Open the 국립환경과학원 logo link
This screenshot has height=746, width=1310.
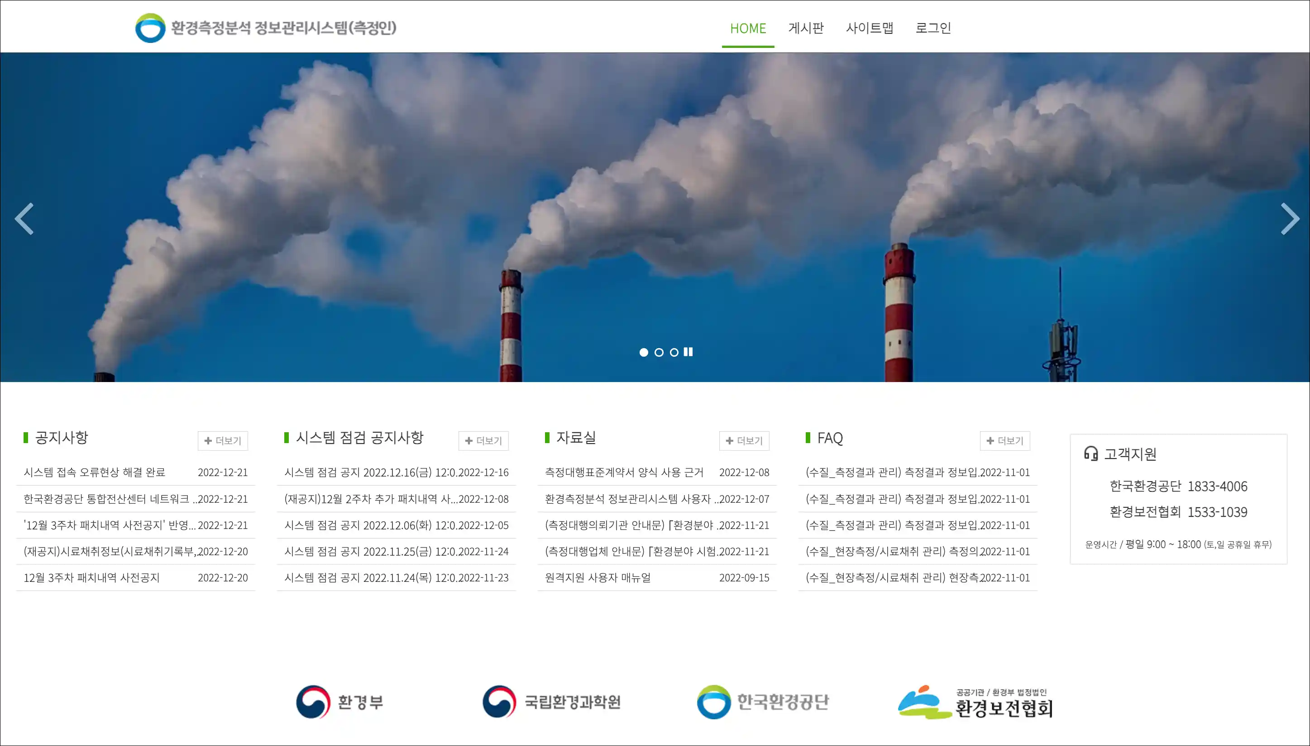(x=551, y=702)
